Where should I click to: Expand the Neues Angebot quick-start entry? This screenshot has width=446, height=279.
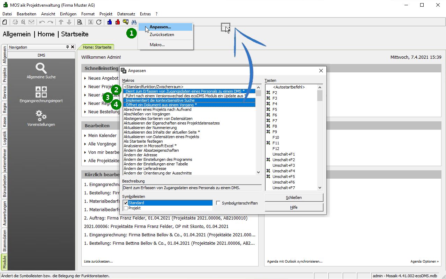[x=85, y=78]
